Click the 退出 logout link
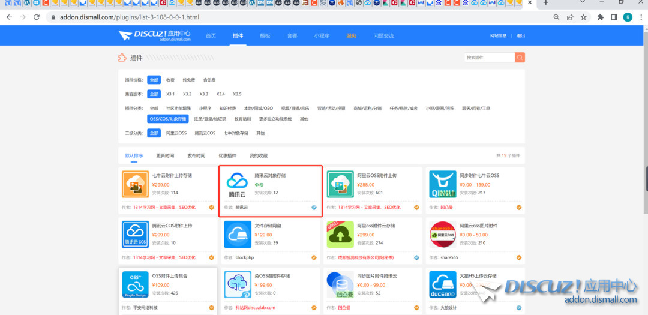648x315 pixels. [521, 36]
